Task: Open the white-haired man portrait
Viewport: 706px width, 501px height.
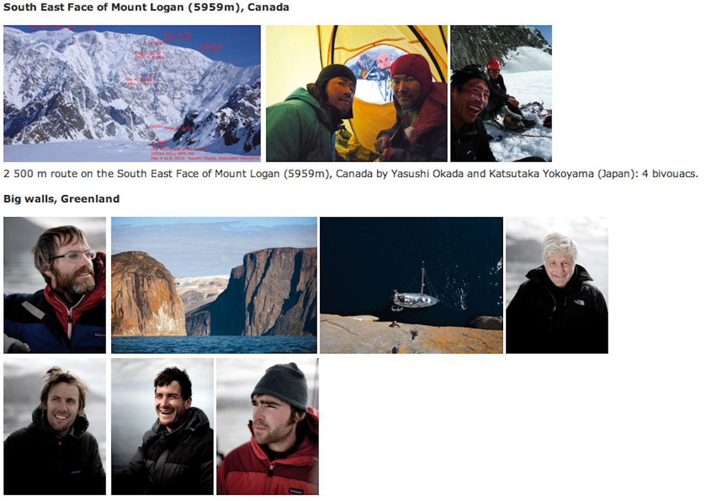Action: click(557, 285)
